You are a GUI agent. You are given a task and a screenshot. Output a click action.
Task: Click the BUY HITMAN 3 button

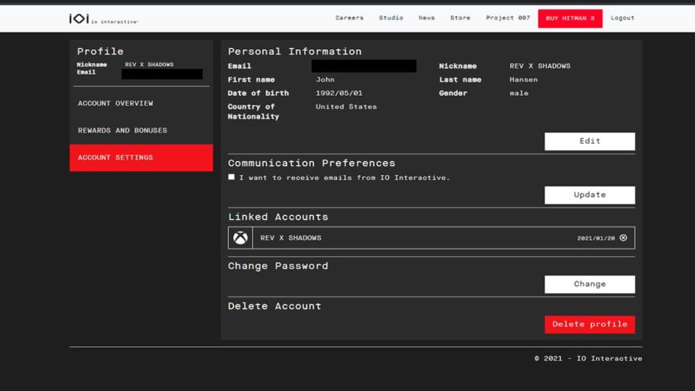pyautogui.click(x=570, y=19)
